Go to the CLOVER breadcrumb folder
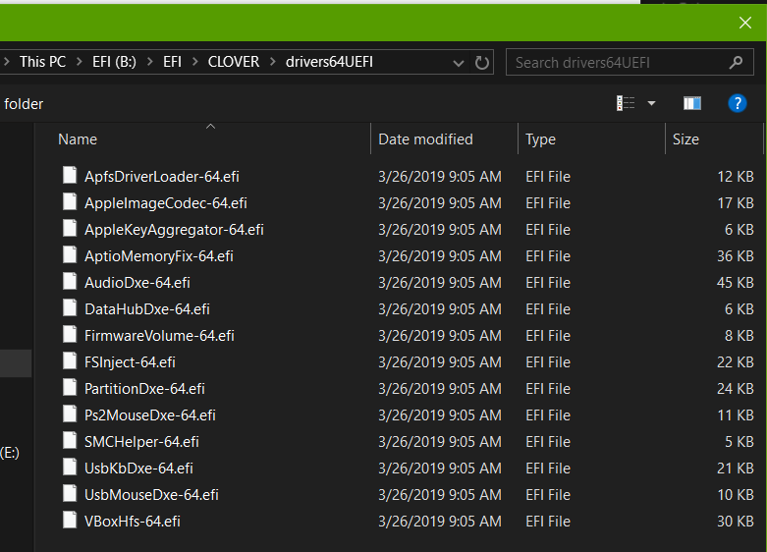 tap(234, 62)
